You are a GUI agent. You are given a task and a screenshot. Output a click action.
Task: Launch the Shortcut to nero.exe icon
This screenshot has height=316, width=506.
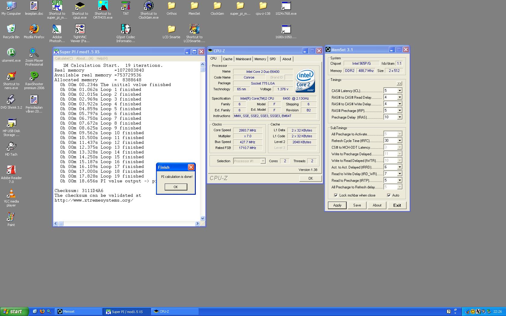pos(11,80)
